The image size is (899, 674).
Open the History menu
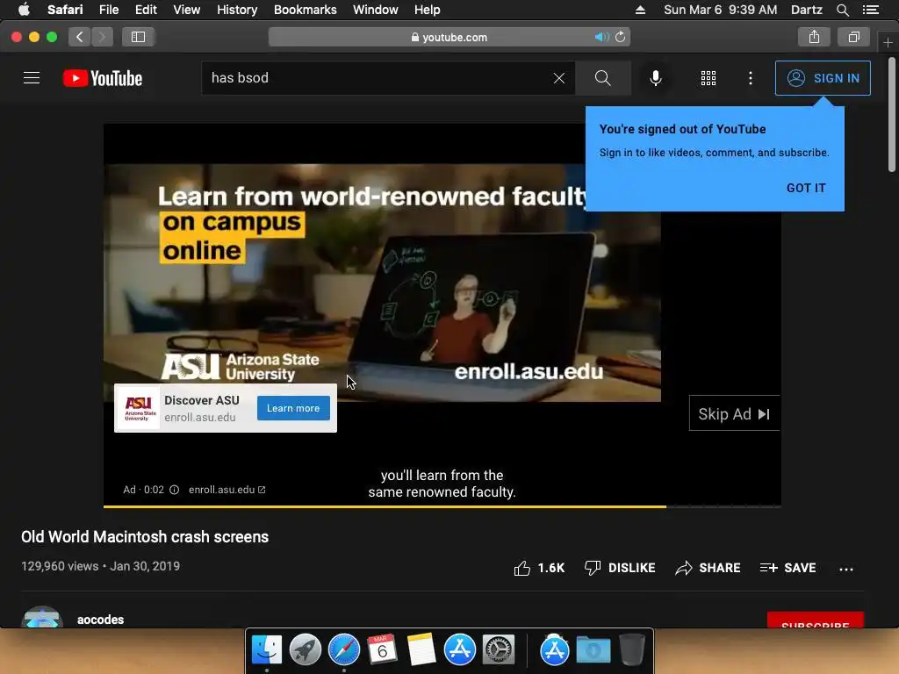(x=237, y=10)
